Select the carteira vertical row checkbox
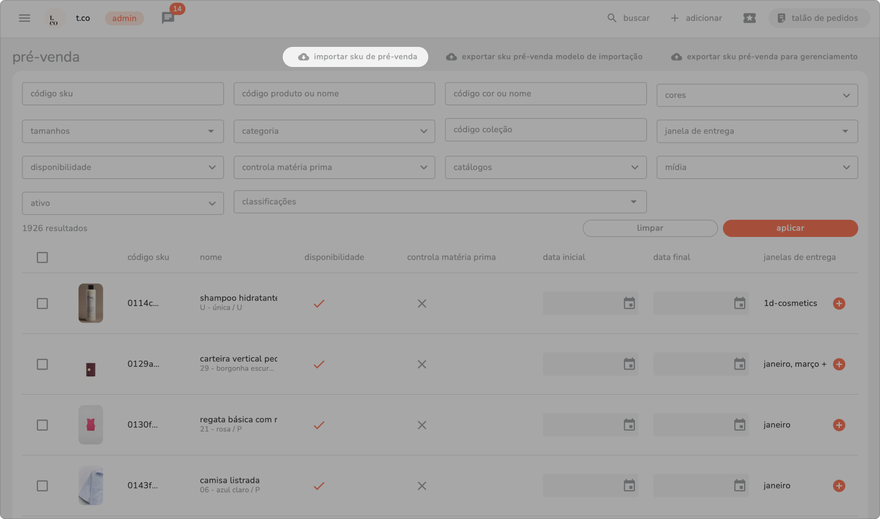Image resolution: width=880 pixels, height=519 pixels. click(x=42, y=364)
